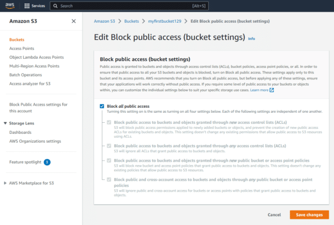Open Access Points in the sidebar
The image size is (334, 225).
pyautogui.click(x=22, y=48)
